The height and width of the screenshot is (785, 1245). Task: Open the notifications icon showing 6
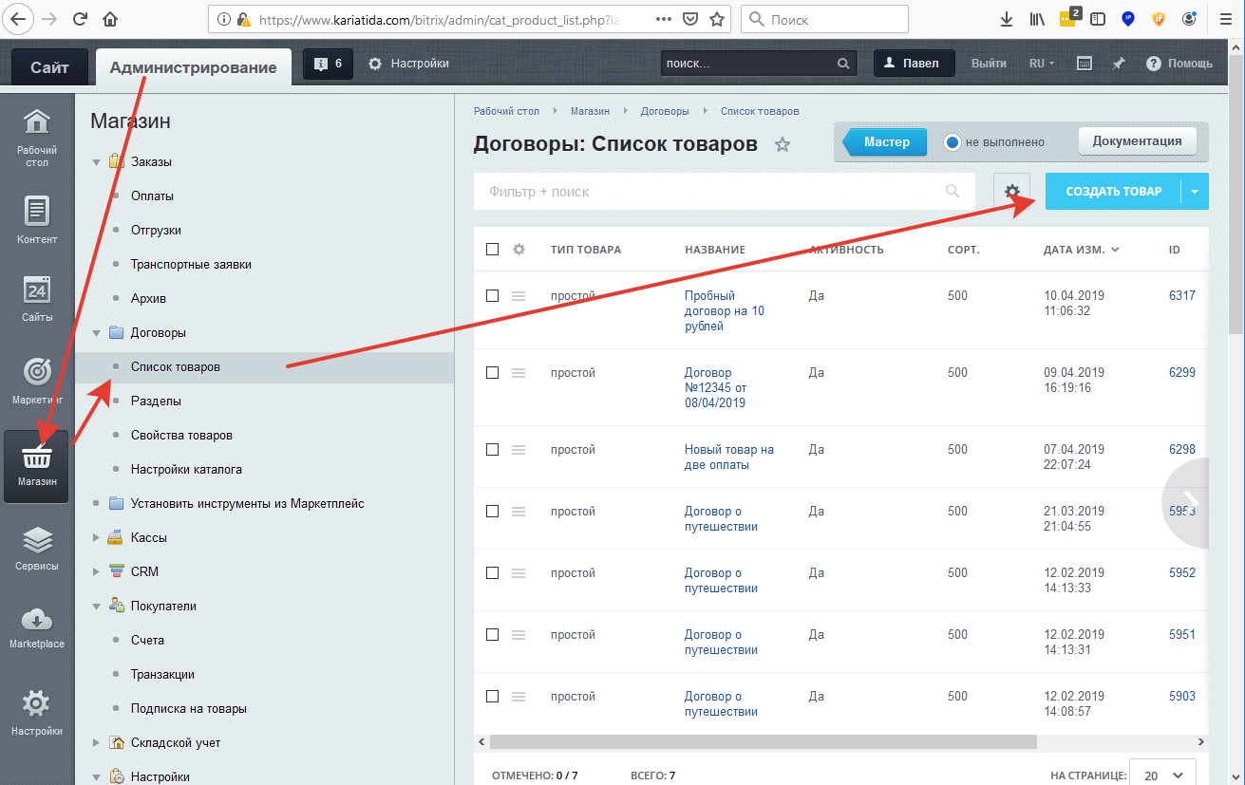328,64
